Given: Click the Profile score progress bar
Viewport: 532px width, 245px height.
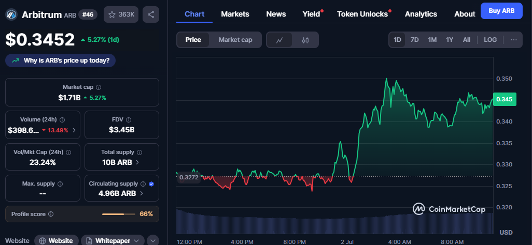Looking at the screenshot, I should 118,214.
